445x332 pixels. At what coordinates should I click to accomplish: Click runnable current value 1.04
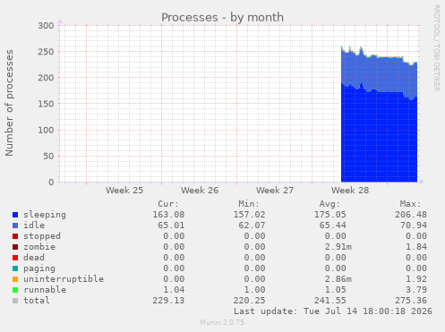[174, 290]
